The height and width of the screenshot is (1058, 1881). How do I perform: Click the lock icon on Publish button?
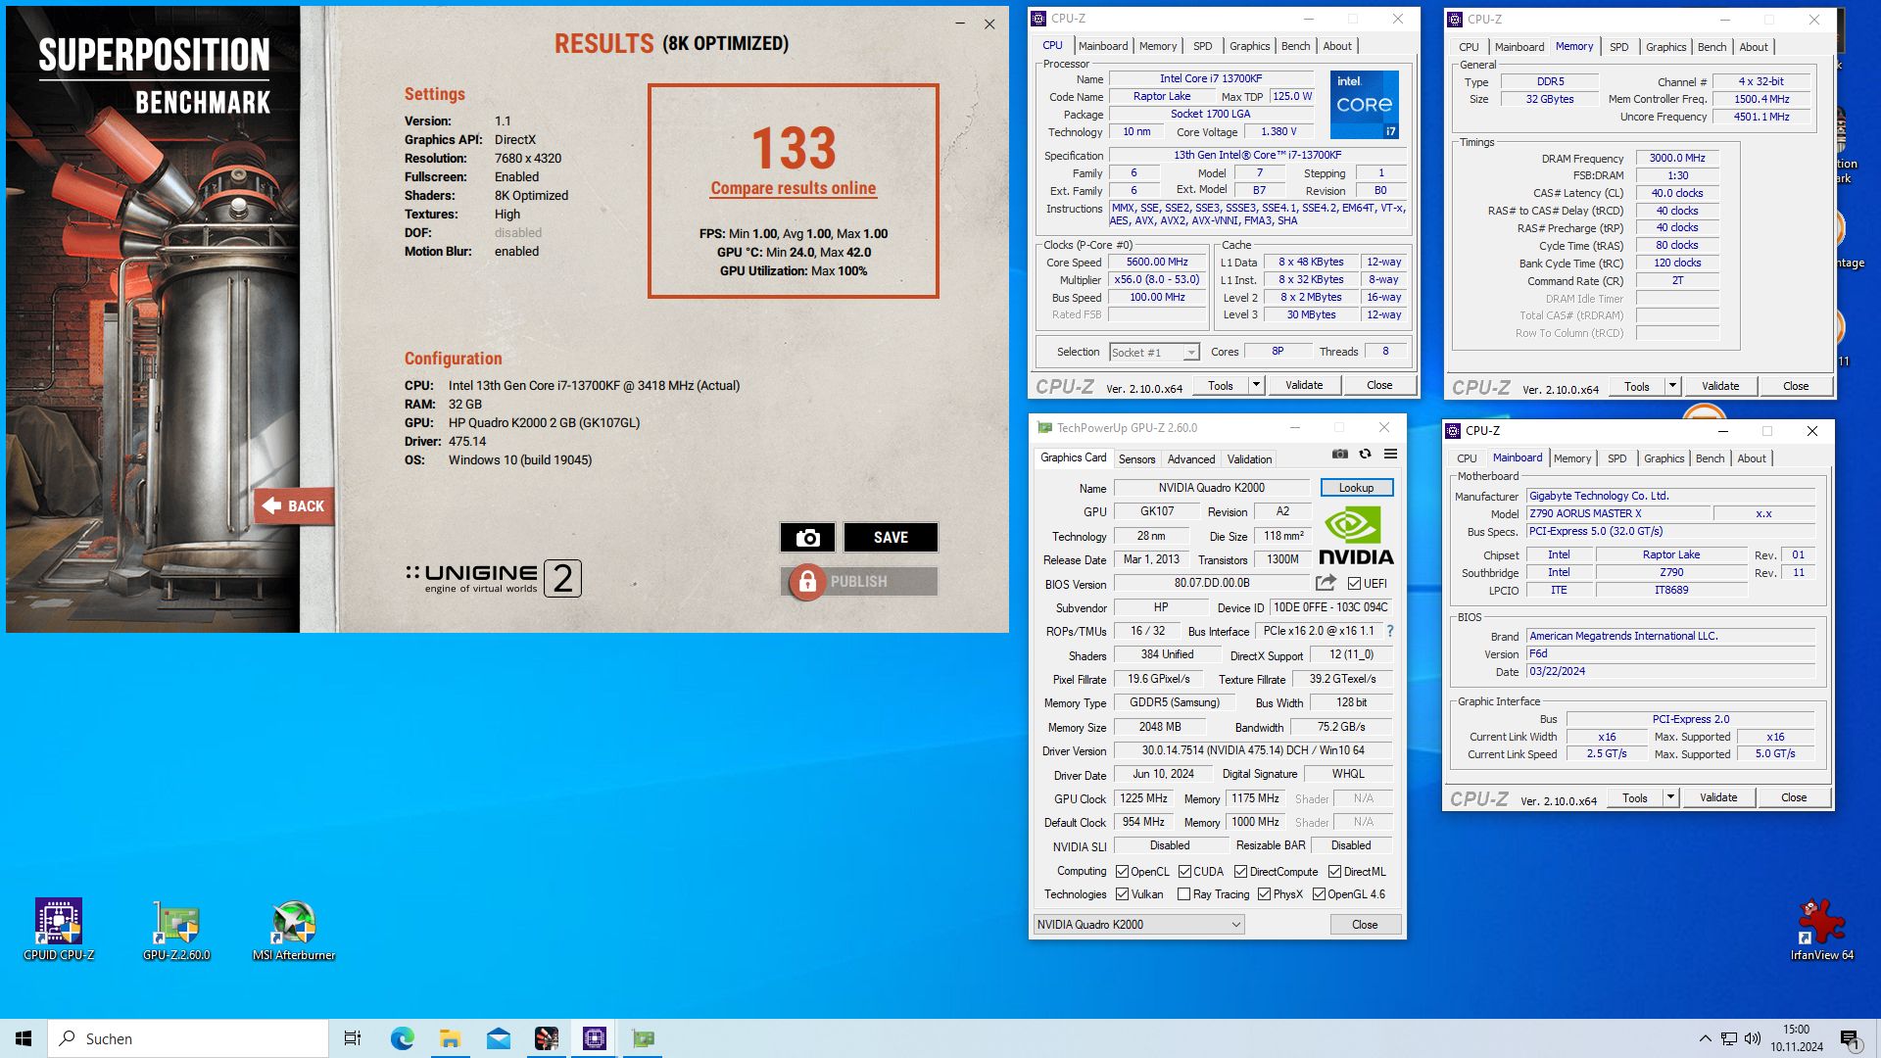coord(806,582)
